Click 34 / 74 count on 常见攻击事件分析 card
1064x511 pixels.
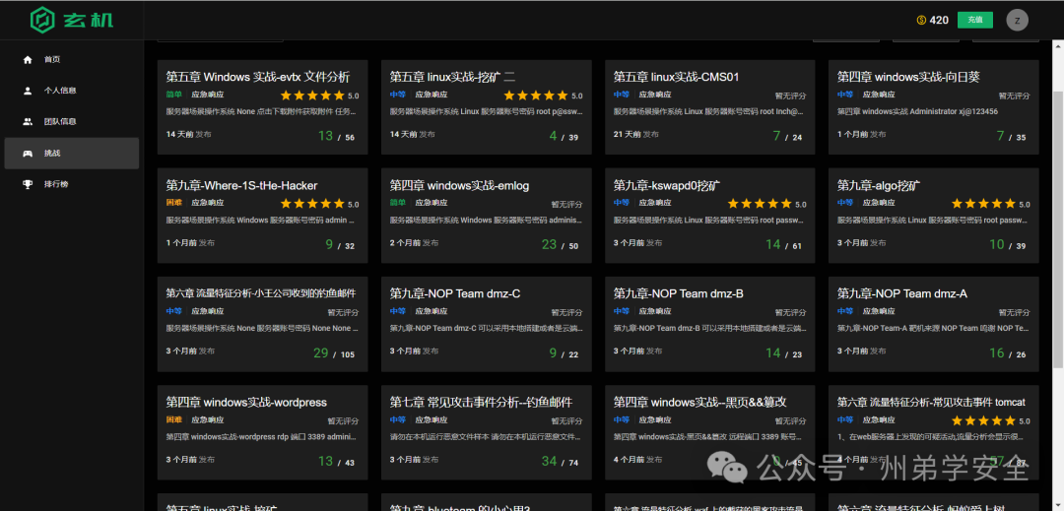560,462
